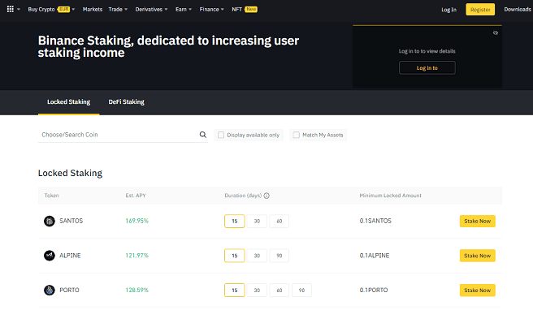The image size is (533, 310).
Task: Click the Duration info icon
Action: pyautogui.click(x=266, y=196)
